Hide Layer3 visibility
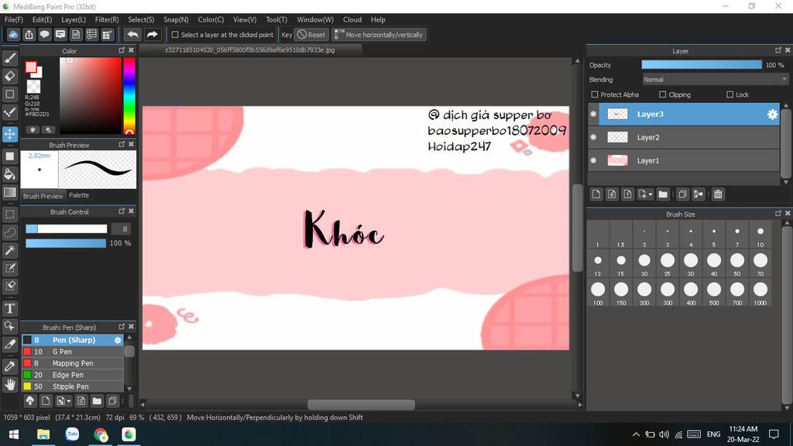 tap(594, 115)
